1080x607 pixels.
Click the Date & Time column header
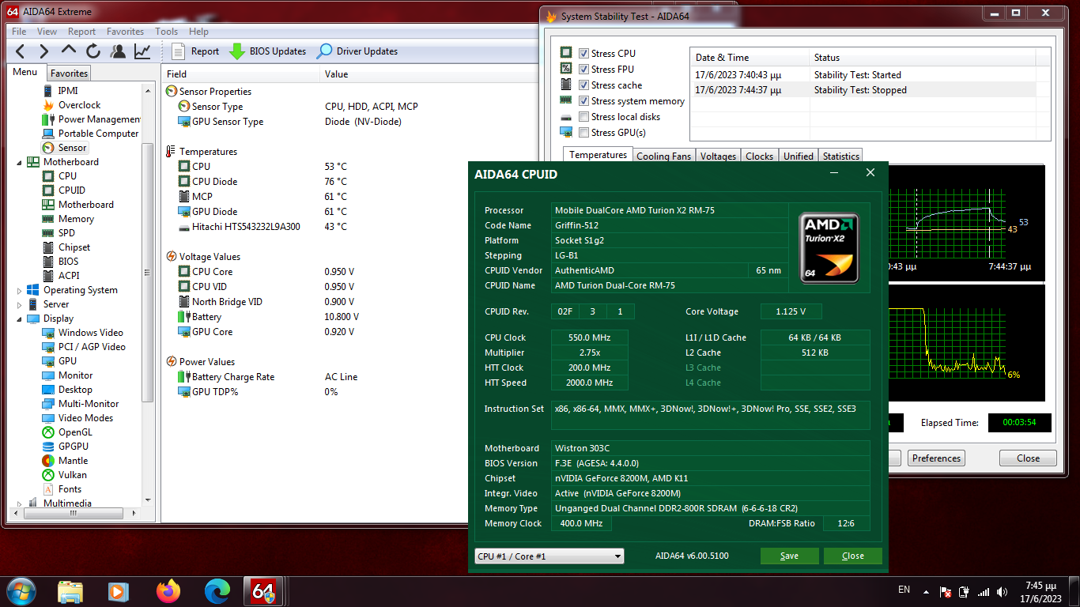(750, 58)
